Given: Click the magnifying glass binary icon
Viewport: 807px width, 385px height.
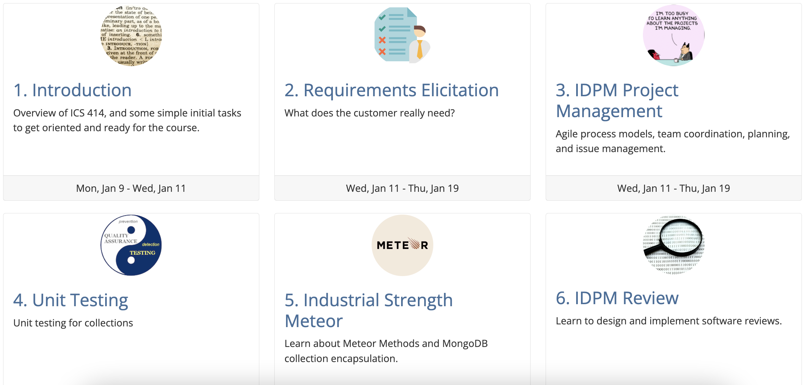Looking at the screenshot, I should (673, 245).
